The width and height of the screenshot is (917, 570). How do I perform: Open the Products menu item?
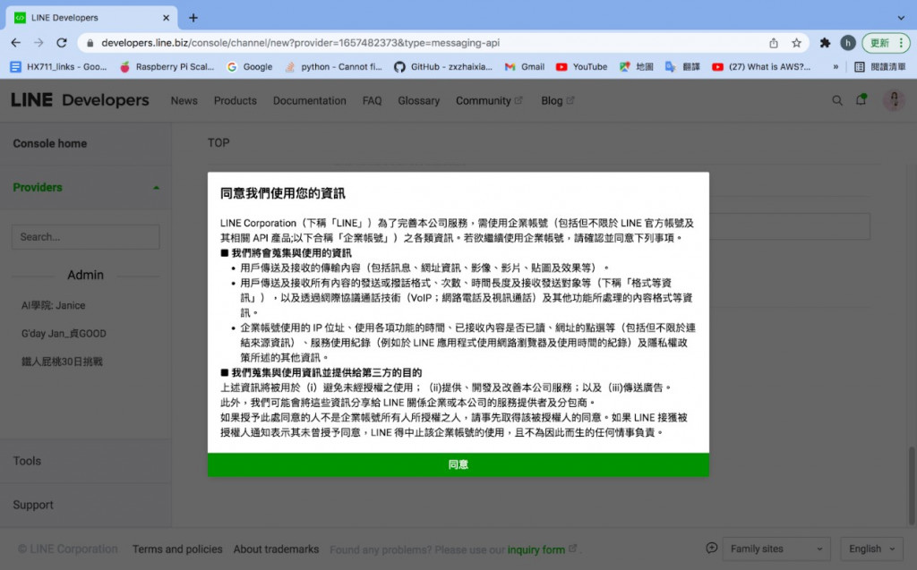[x=236, y=100]
